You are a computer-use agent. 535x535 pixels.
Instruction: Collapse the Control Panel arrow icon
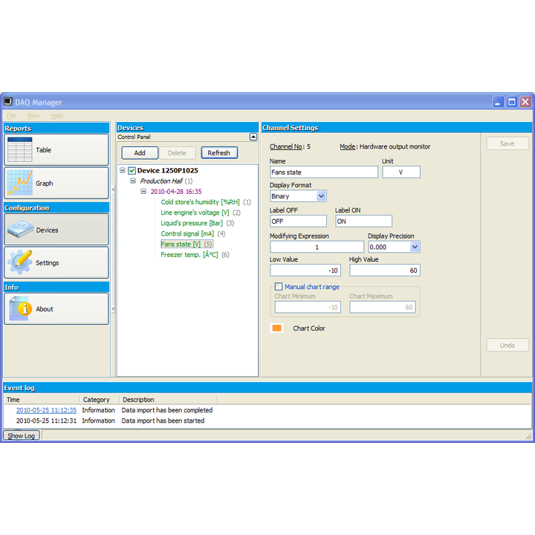(x=253, y=137)
